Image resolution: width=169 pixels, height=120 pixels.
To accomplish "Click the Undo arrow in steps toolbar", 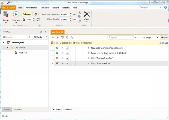I will (x=62, y=37).
